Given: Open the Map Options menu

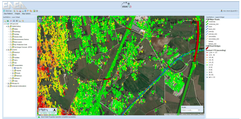Looking at the screenshot, I should pos(26,13).
